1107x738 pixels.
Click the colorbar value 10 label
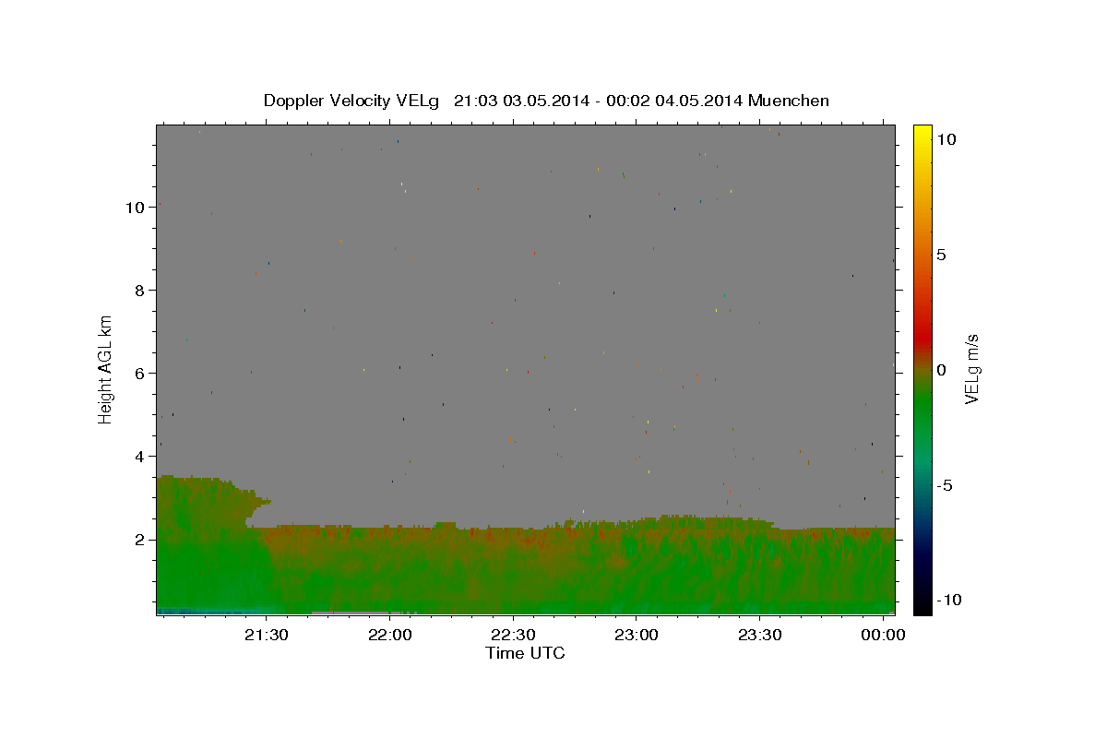coord(946,139)
